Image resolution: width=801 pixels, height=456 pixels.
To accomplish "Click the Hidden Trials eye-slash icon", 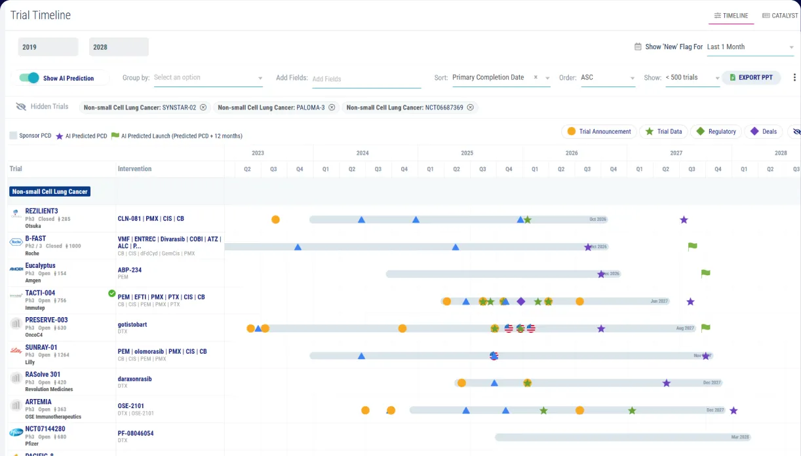I will 21,107.
